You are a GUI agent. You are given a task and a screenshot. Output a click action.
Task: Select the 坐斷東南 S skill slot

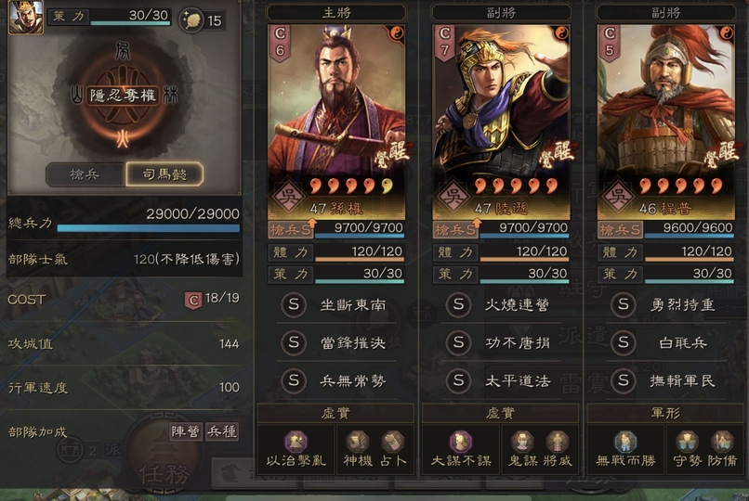(336, 304)
